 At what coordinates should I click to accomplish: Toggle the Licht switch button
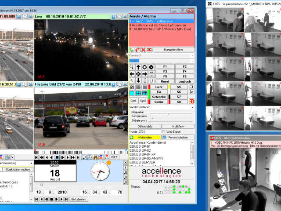(159, 87)
